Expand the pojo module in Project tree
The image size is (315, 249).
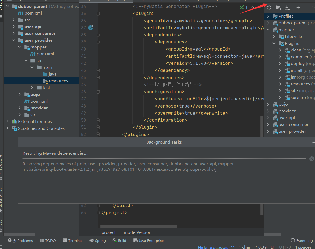[20, 95]
